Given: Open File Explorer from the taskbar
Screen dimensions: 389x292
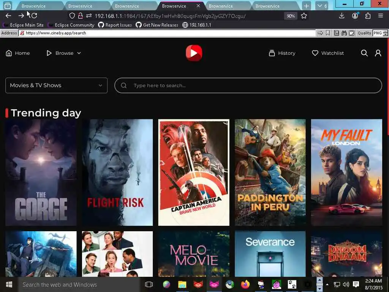Looking at the screenshot, I should pyautogui.click(x=182, y=284).
